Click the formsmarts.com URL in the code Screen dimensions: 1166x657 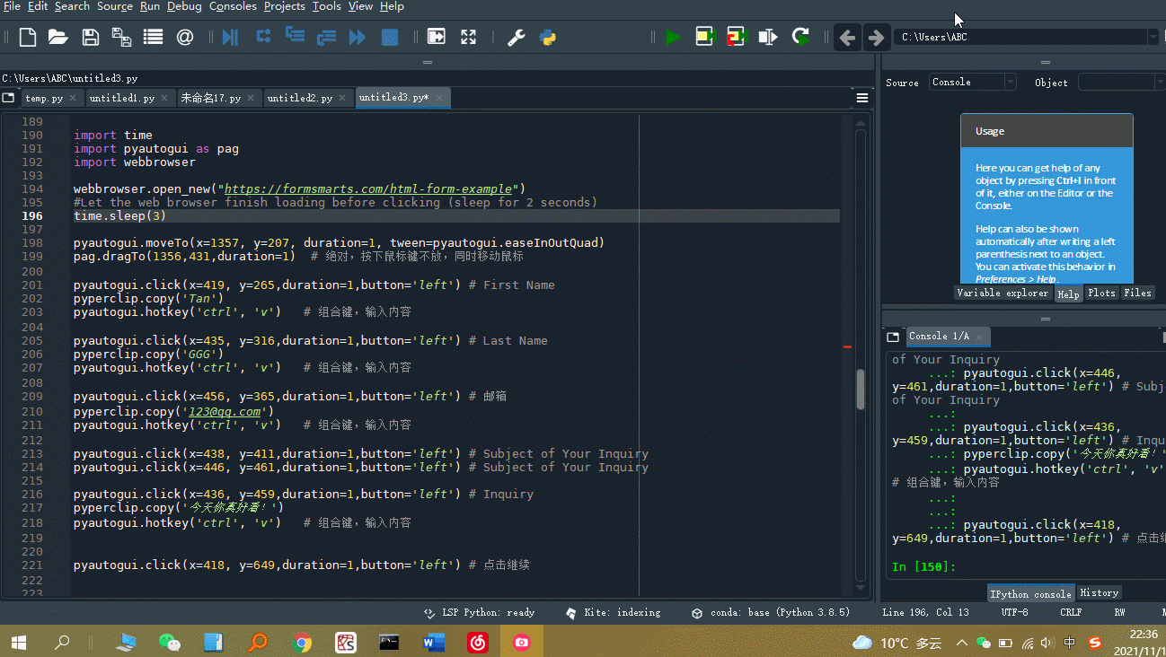coord(368,189)
